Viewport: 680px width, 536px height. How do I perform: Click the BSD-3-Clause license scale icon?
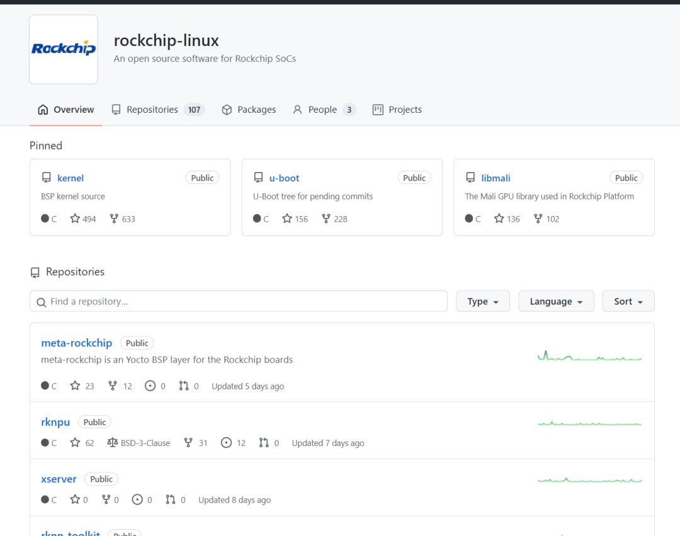pyautogui.click(x=113, y=443)
